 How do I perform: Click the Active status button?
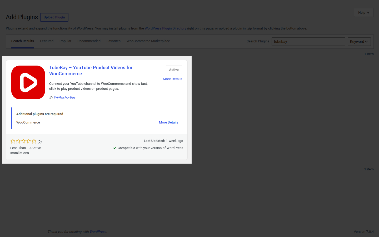[x=174, y=70]
